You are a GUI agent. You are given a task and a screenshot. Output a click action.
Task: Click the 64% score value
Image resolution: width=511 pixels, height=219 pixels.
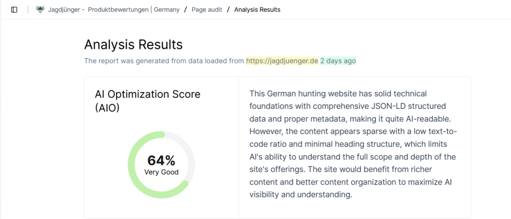(x=161, y=161)
